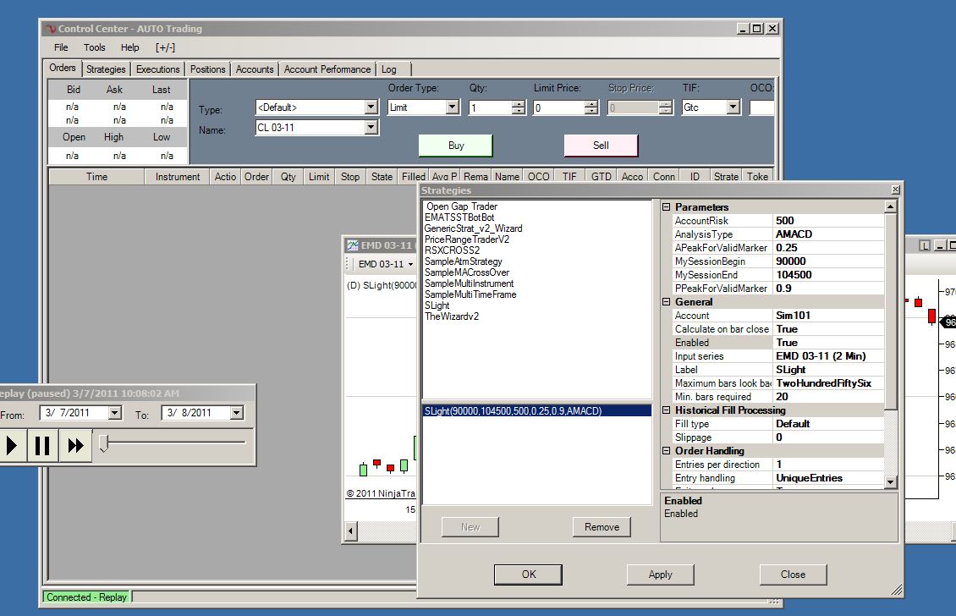Open the Help menu
The height and width of the screenshot is (616, 956).
[x=130, y=47]
